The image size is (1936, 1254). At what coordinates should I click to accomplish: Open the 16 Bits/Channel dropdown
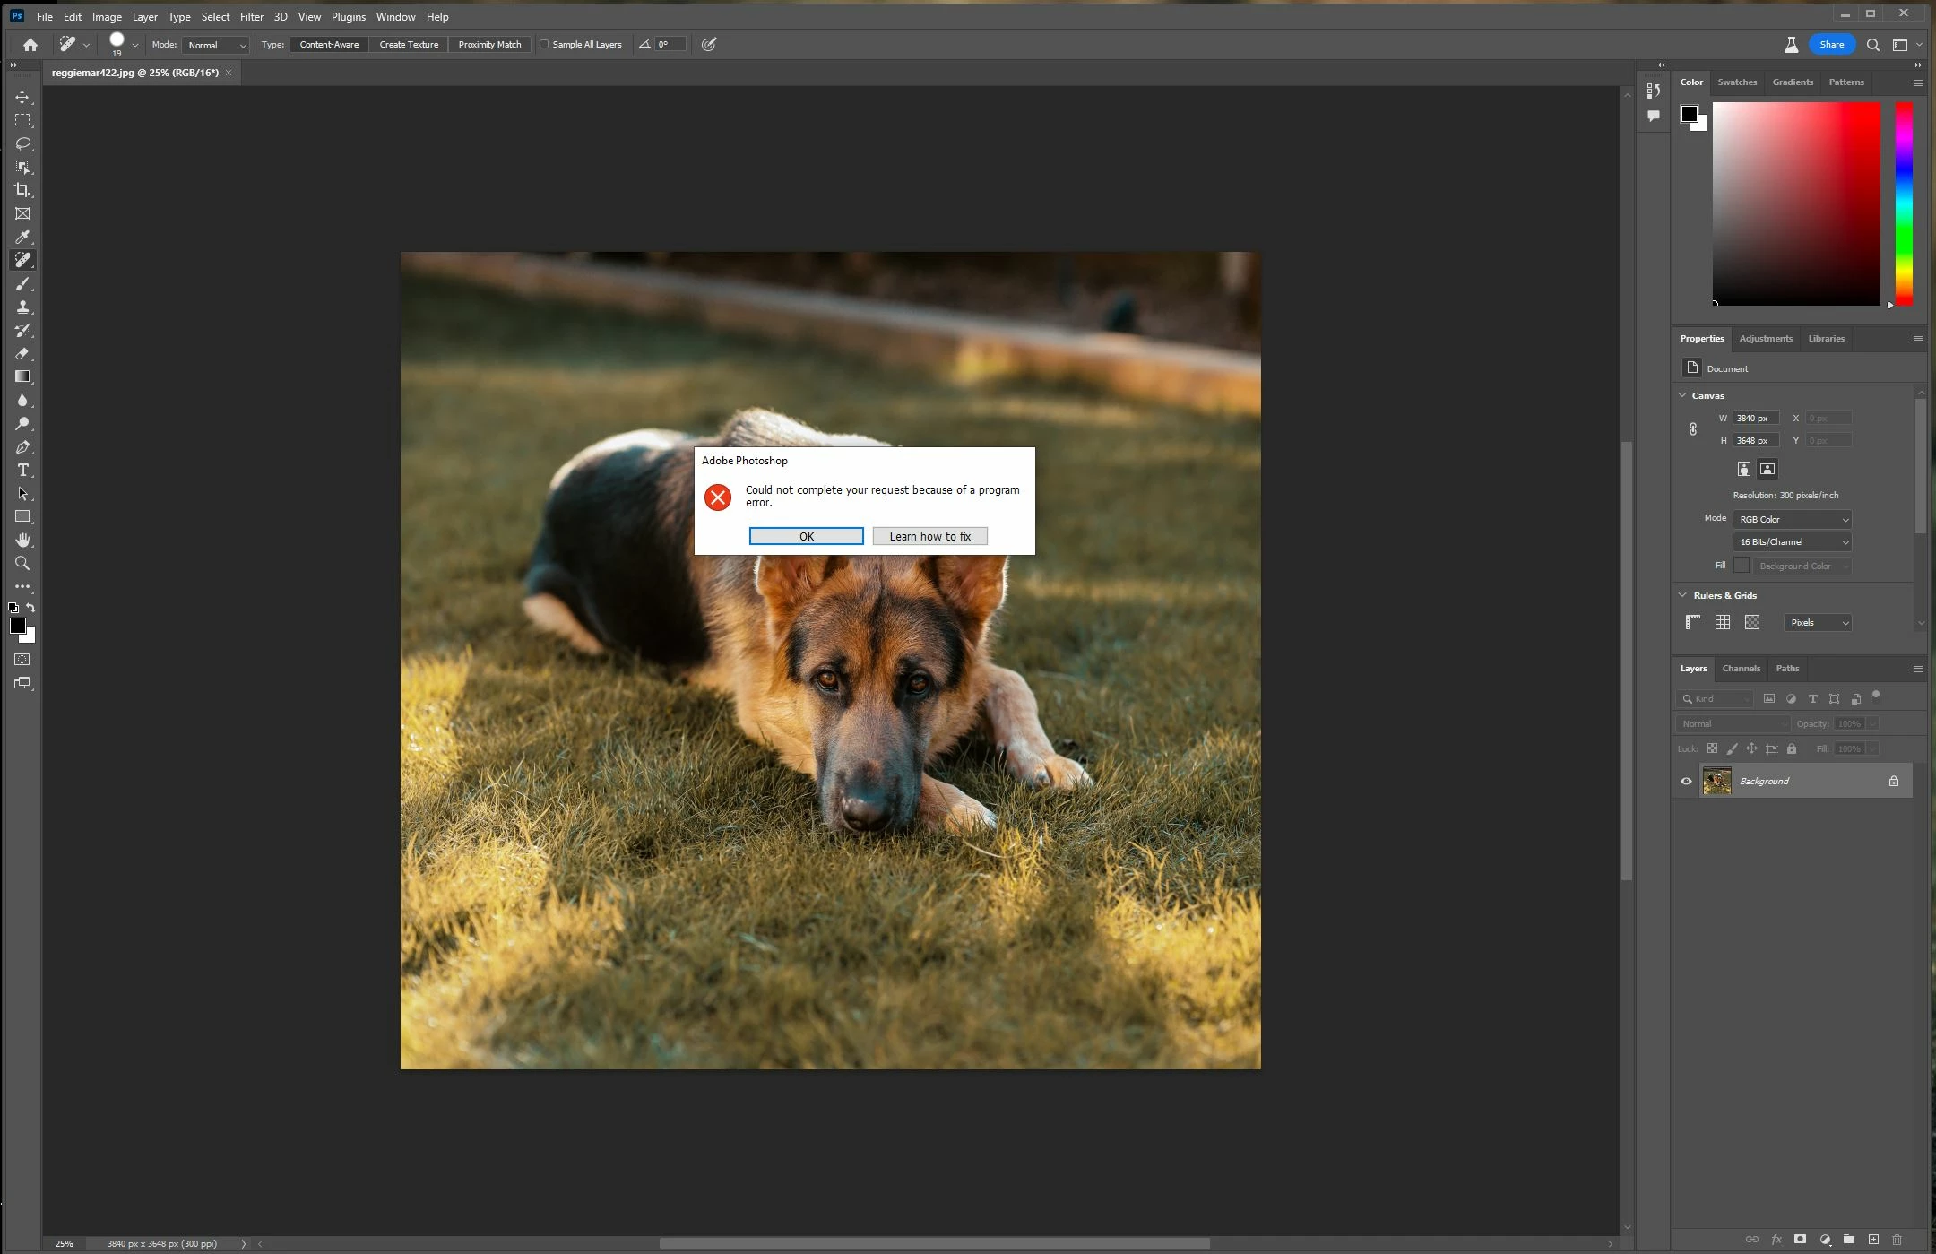[1792, 541]
